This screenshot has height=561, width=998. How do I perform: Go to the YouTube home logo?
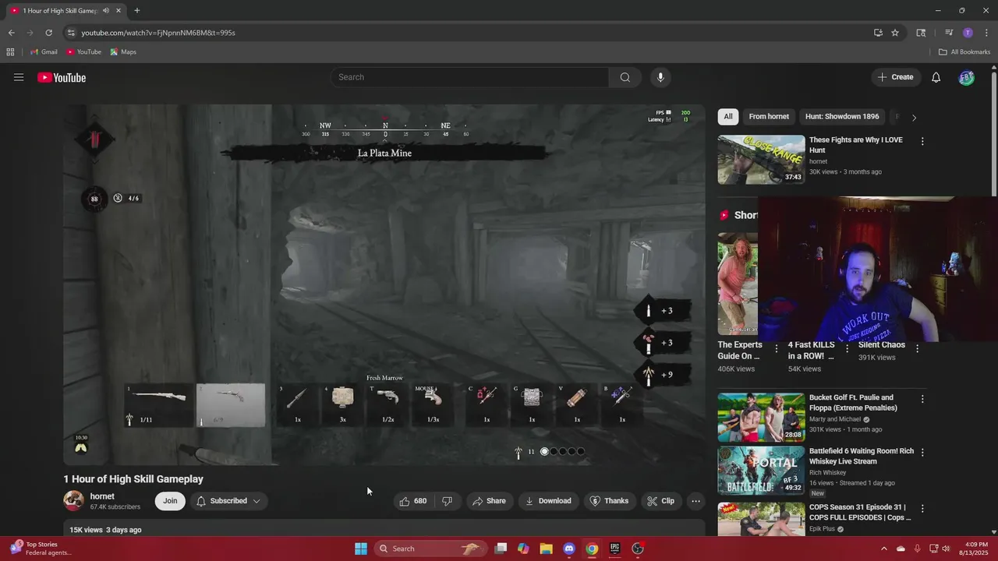62,77
